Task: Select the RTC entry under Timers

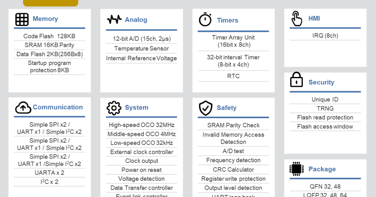Action: point(233,76)
